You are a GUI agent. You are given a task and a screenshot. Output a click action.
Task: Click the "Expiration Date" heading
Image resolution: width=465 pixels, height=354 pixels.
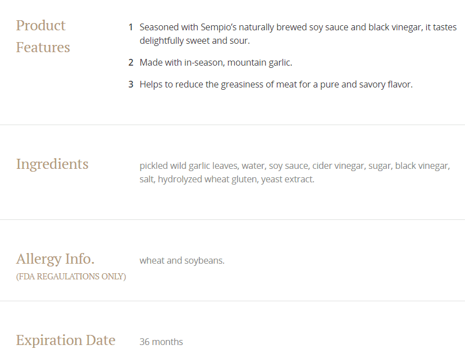(66, 340)
